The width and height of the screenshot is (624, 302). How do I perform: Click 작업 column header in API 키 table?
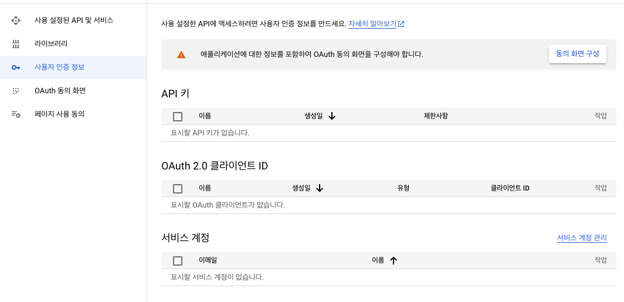pyautogui.click(x=601, y=116)
